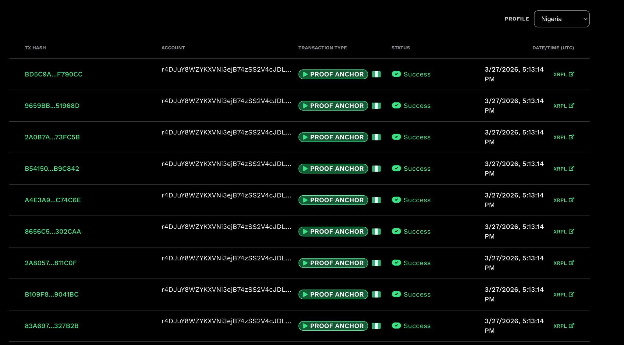
Task: Open transaction hash 9659BB...51968D
Action: pos(52,106)
